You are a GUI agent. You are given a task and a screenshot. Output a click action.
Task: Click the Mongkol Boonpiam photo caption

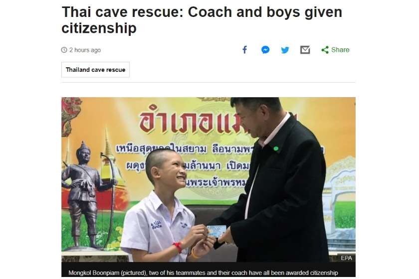pos(203,273)
